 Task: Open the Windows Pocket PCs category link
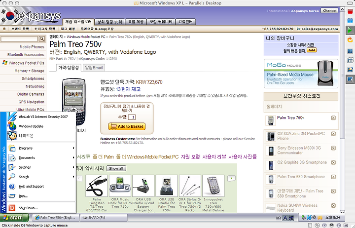point(26,63)
